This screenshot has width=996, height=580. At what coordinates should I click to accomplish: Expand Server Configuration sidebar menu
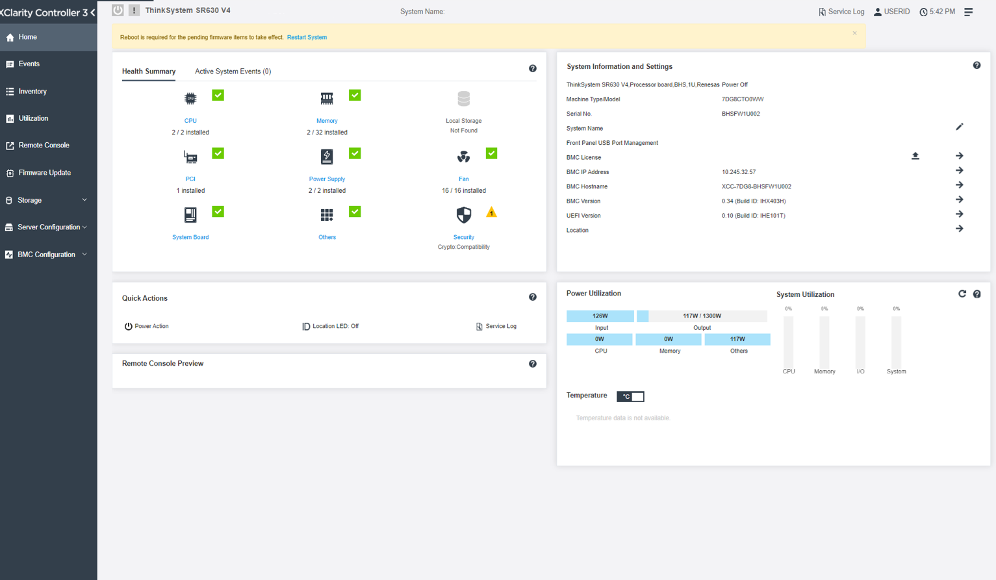49,227
